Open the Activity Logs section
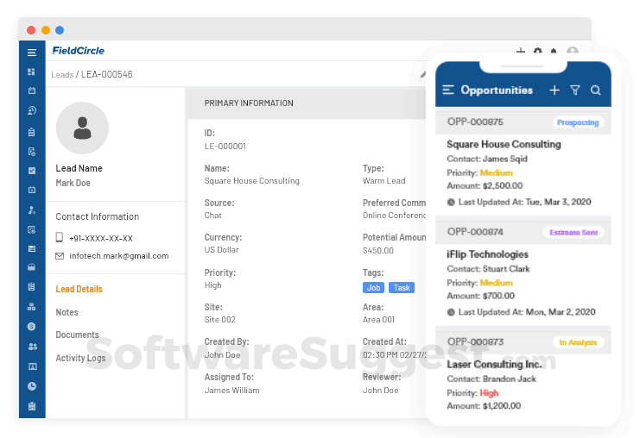640x438 pixels. click(80, 358)
